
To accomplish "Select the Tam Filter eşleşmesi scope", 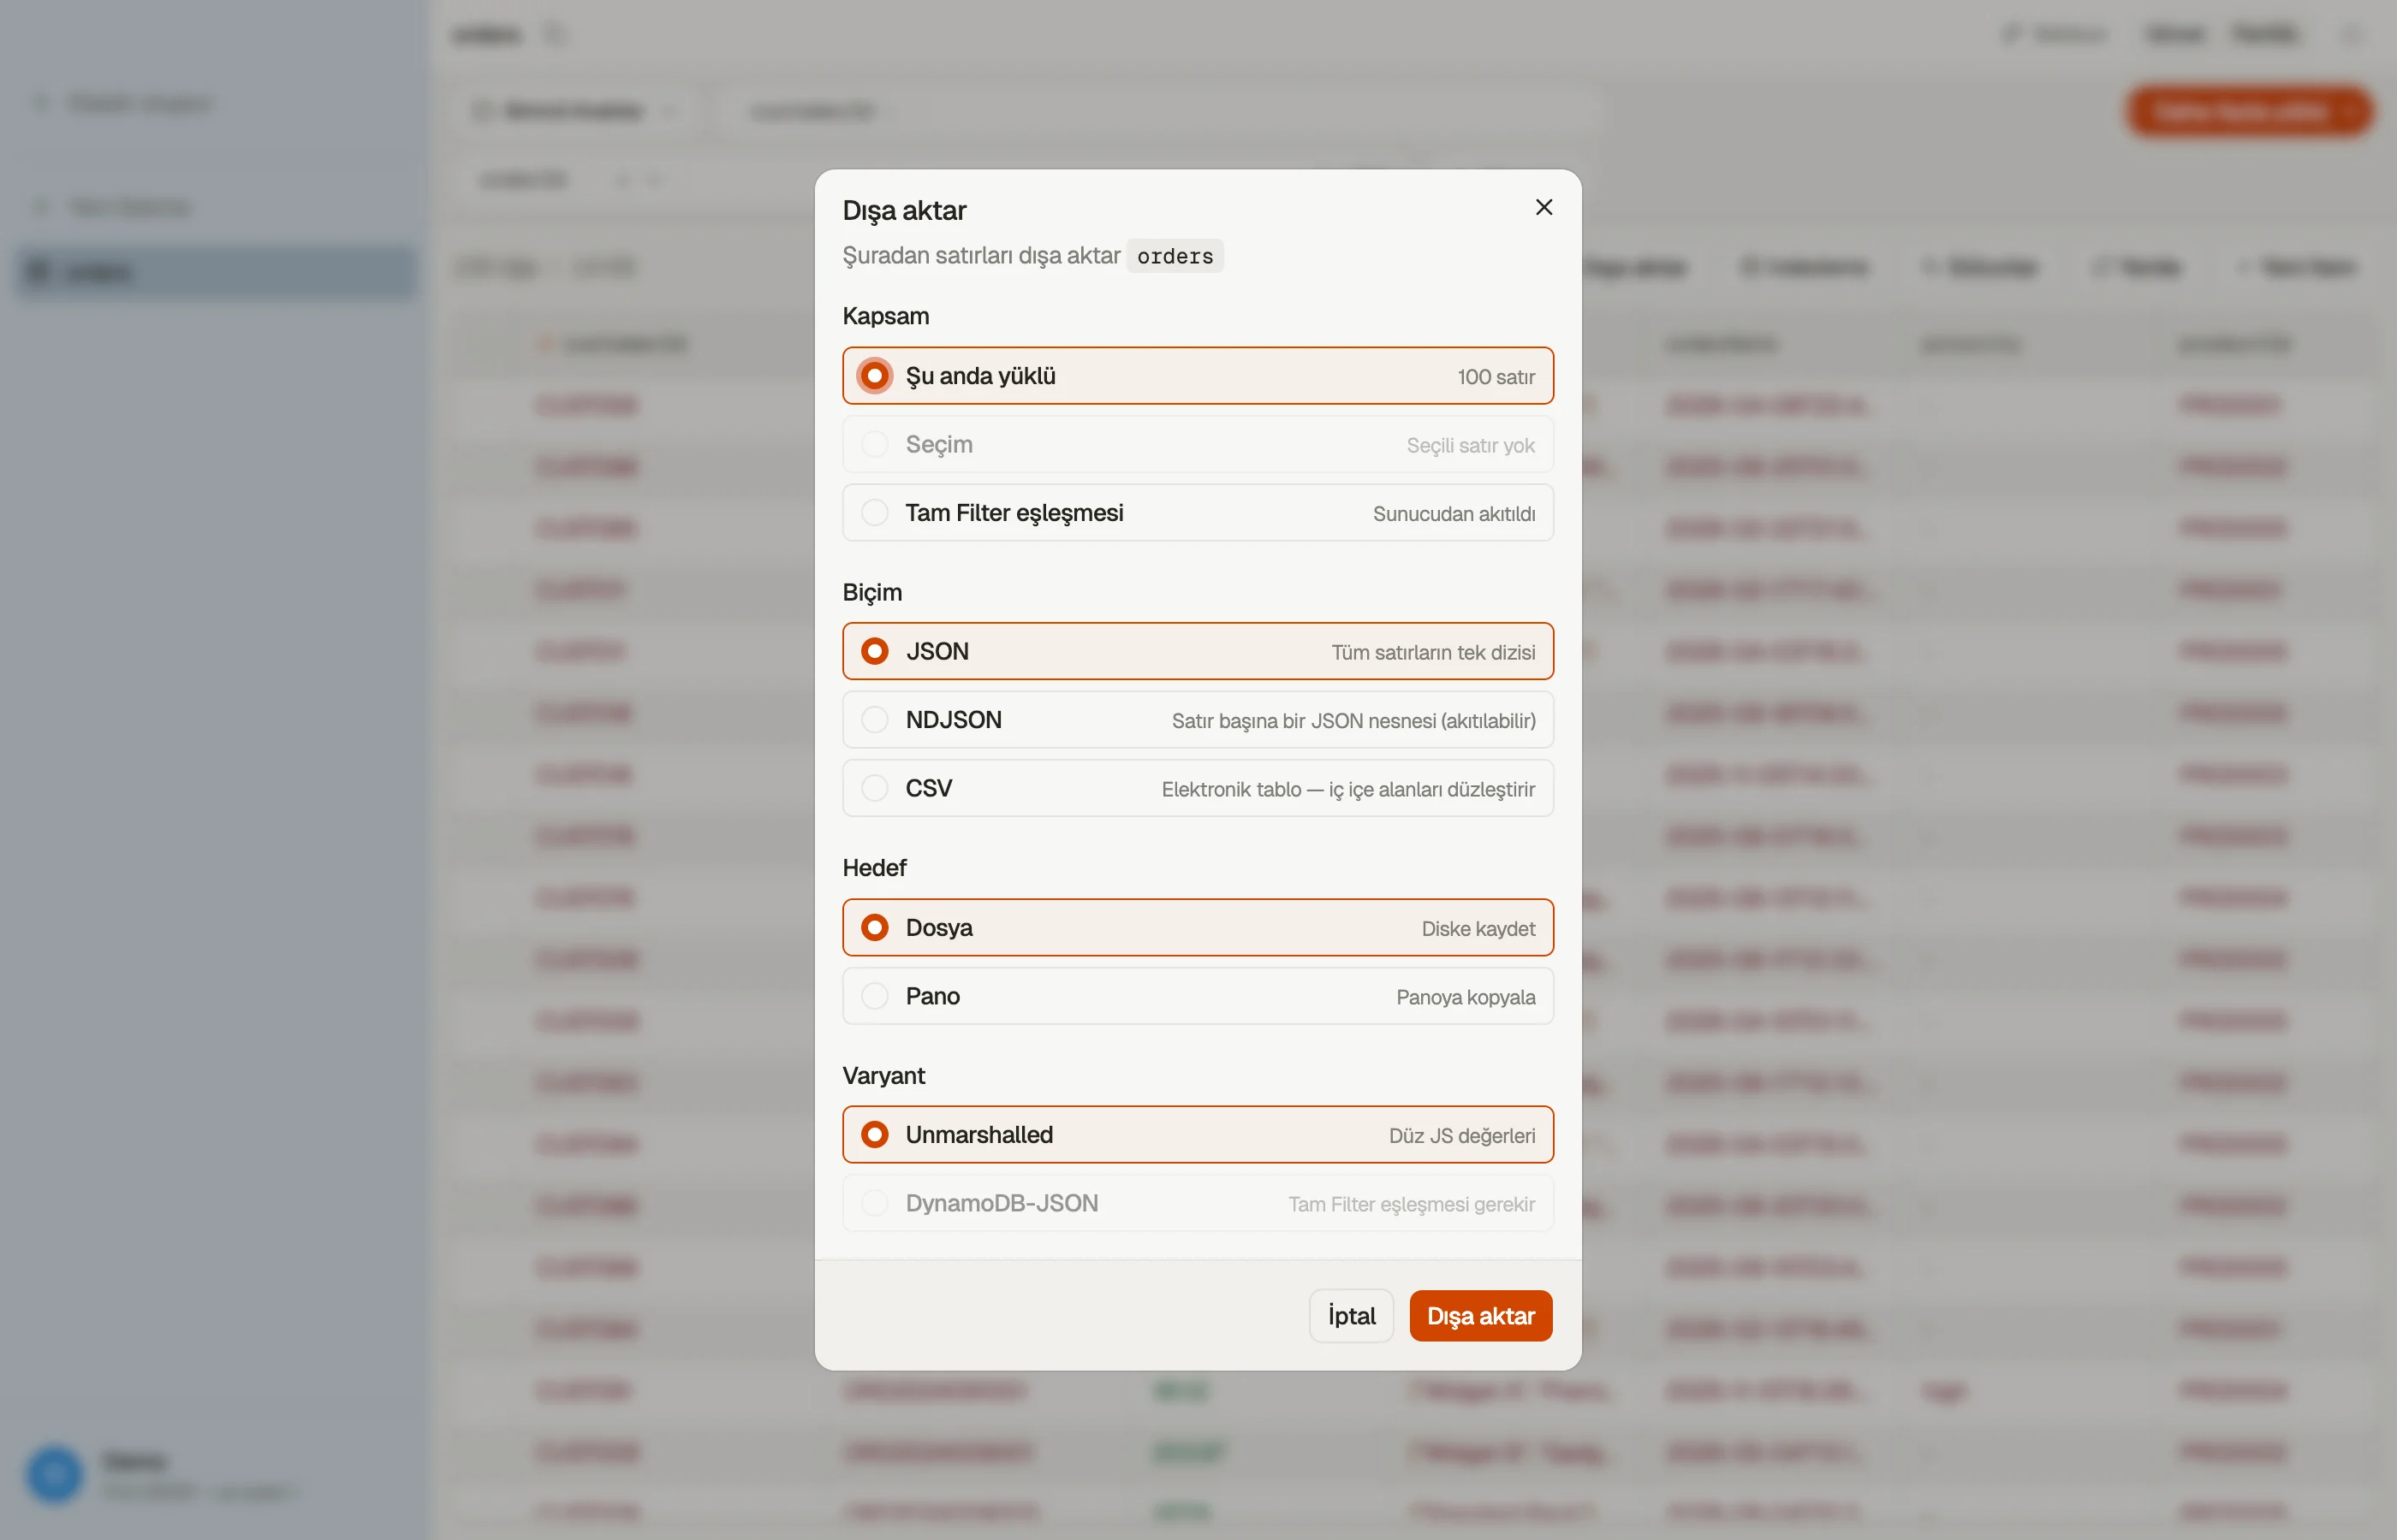I will 1198,513.
